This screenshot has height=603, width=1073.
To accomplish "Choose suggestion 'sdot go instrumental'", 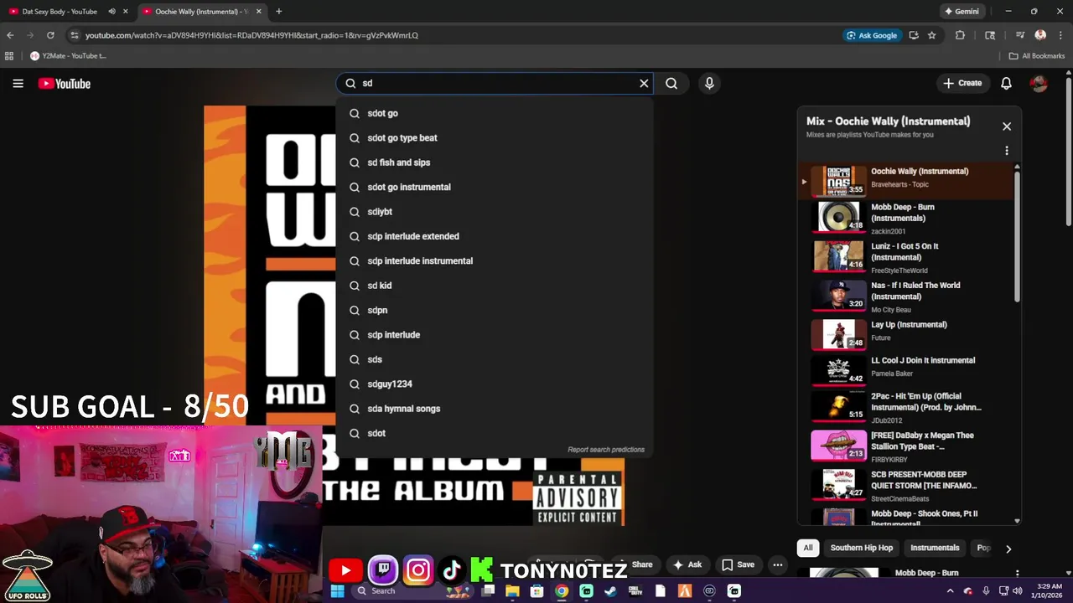I will click(x=495, y=187).
